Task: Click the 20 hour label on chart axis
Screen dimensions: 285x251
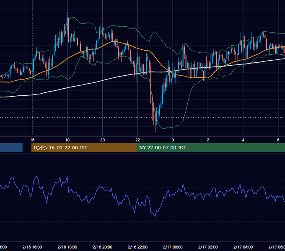Action: coord(103,140)
